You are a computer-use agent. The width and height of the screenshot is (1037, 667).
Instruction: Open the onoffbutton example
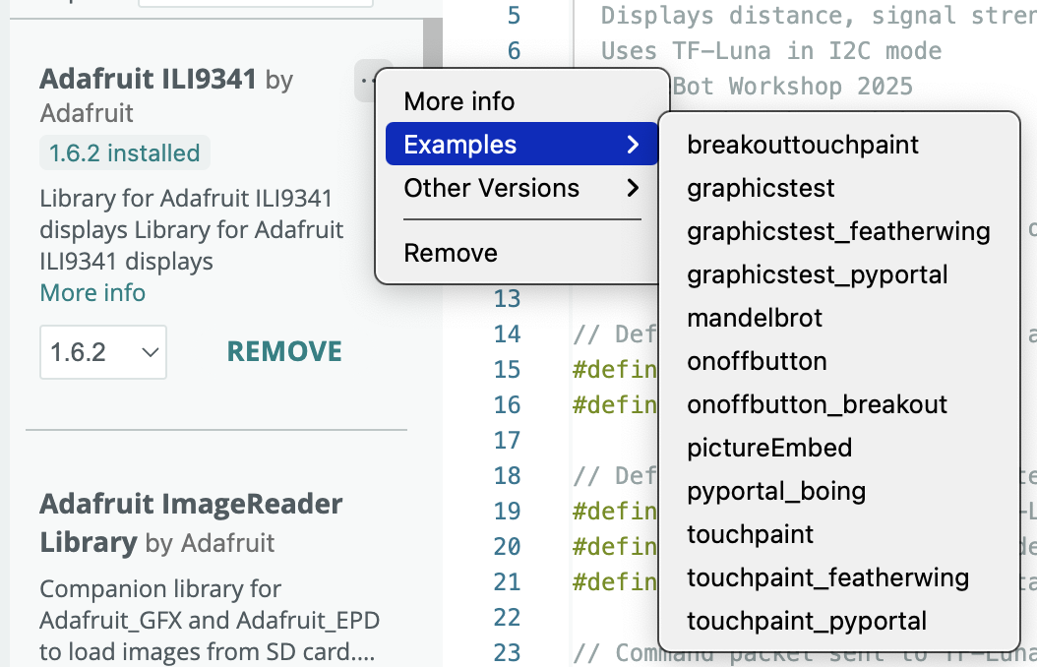pos(757,361)
